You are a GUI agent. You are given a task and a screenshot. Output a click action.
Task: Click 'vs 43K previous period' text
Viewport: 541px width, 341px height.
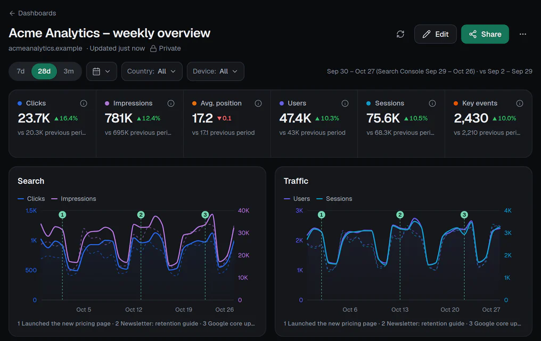pos(312,133)
